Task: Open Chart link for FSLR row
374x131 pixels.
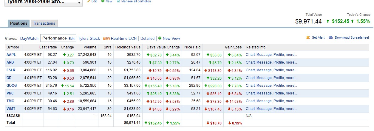Action: click(x=250, y=70)
